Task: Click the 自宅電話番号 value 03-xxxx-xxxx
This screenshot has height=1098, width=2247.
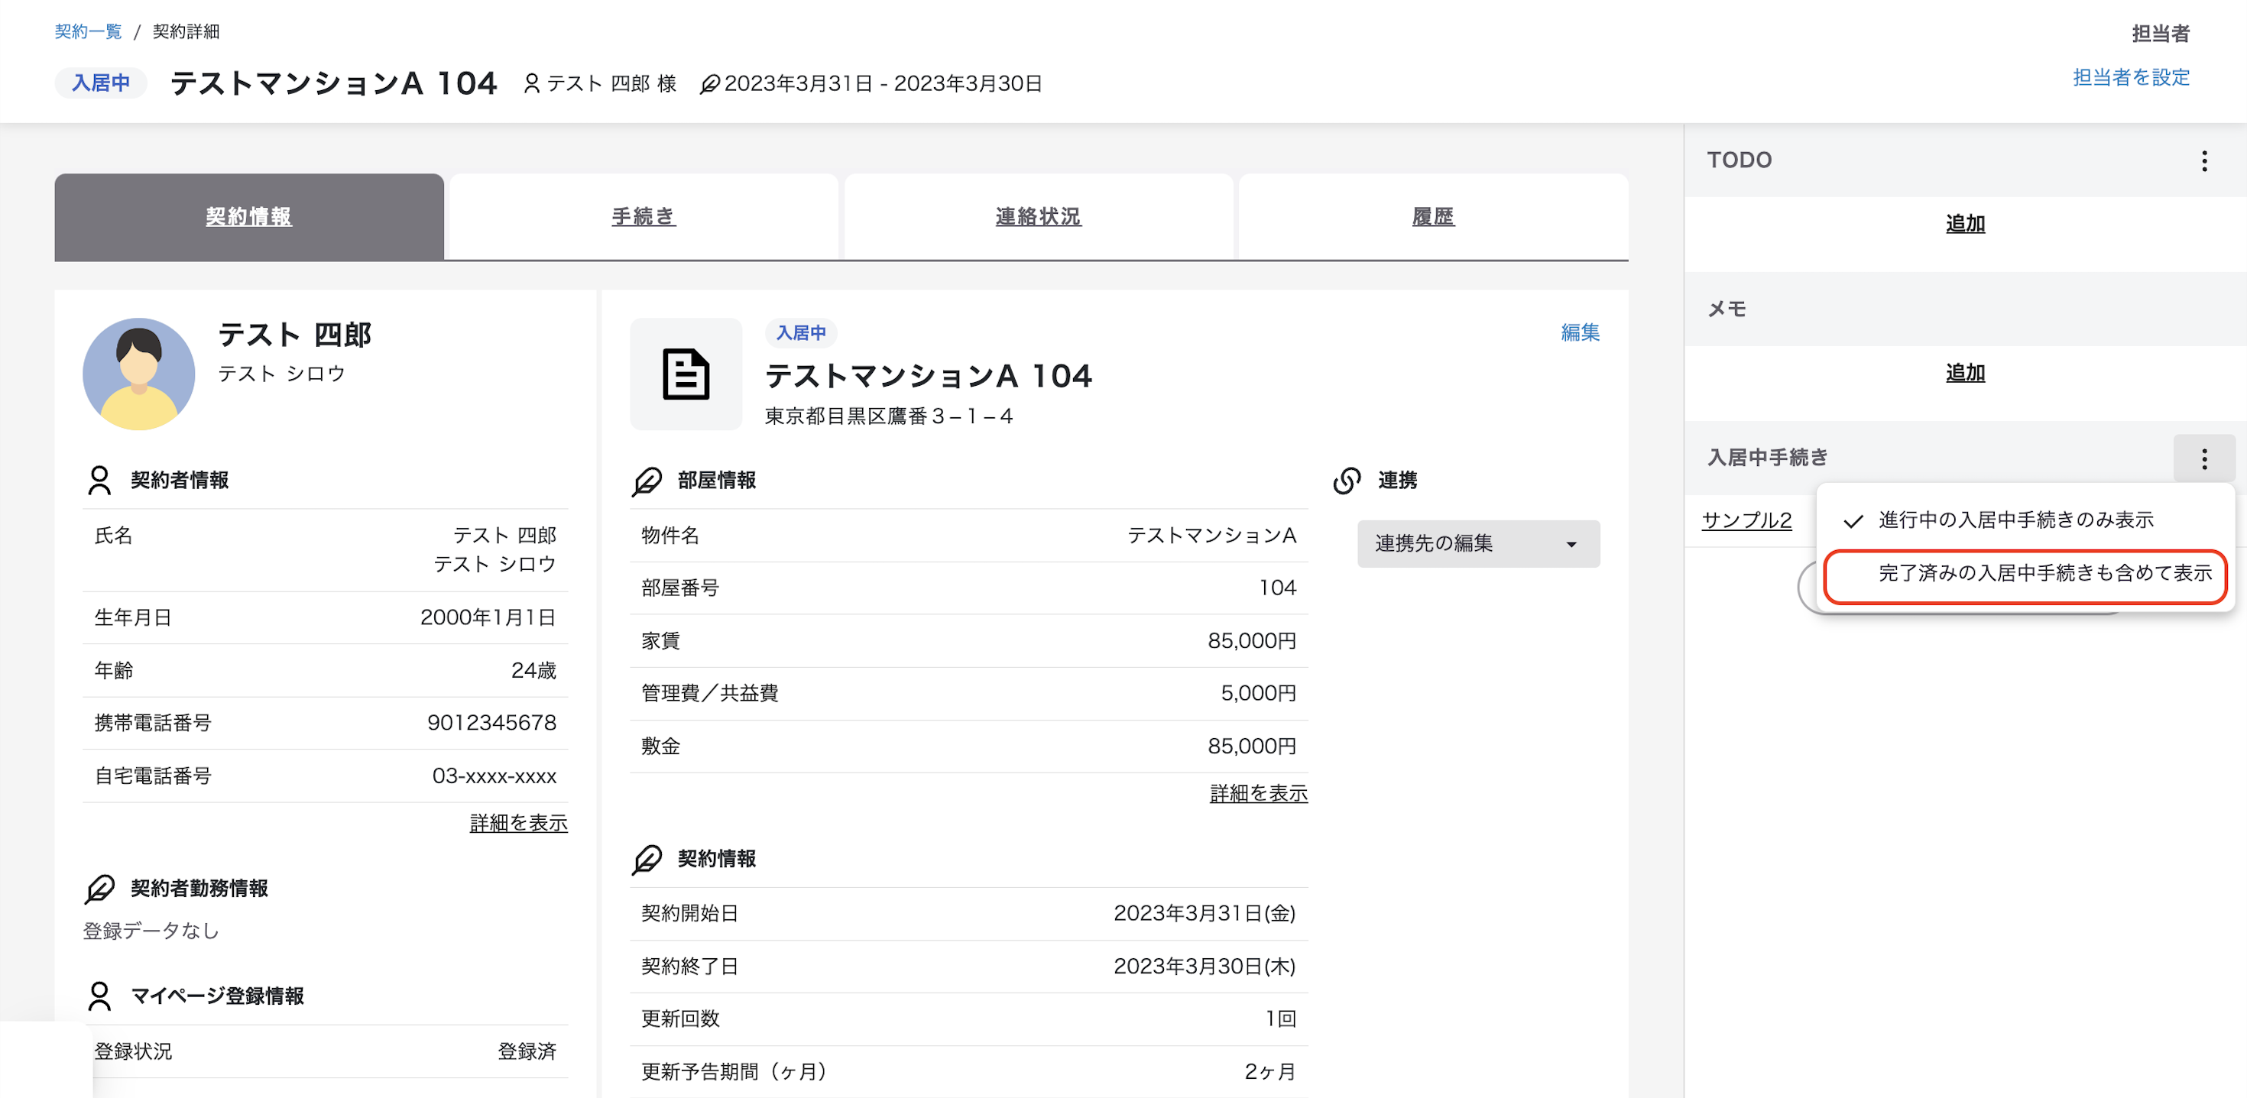Action: 494,776
